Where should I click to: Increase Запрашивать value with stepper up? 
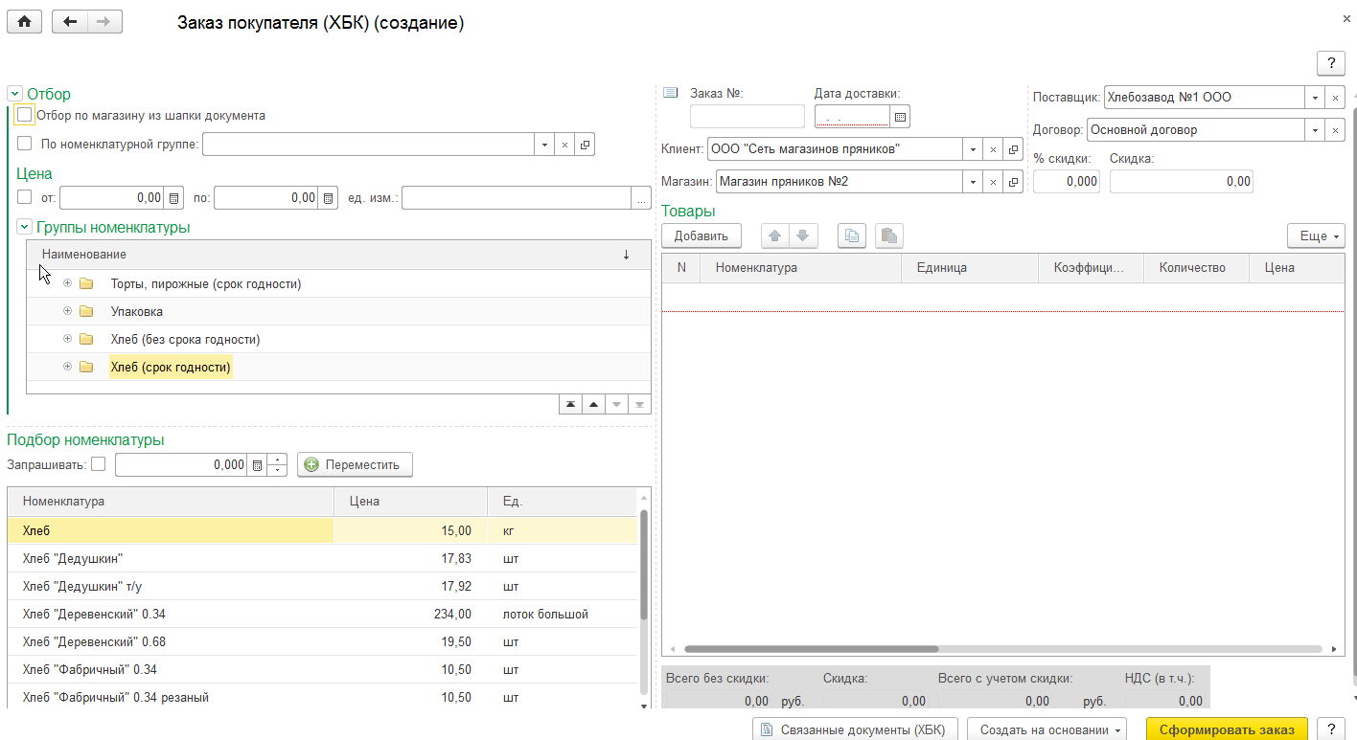point(278,460)
